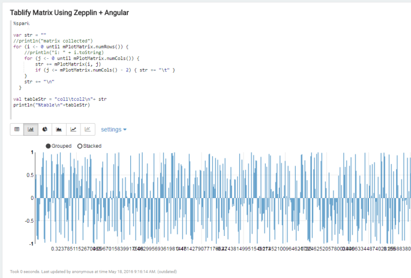Image resolution: width=411 pixels, height=278 pixels.
Task: Switch to table view icon
Action: coord(17,129)
